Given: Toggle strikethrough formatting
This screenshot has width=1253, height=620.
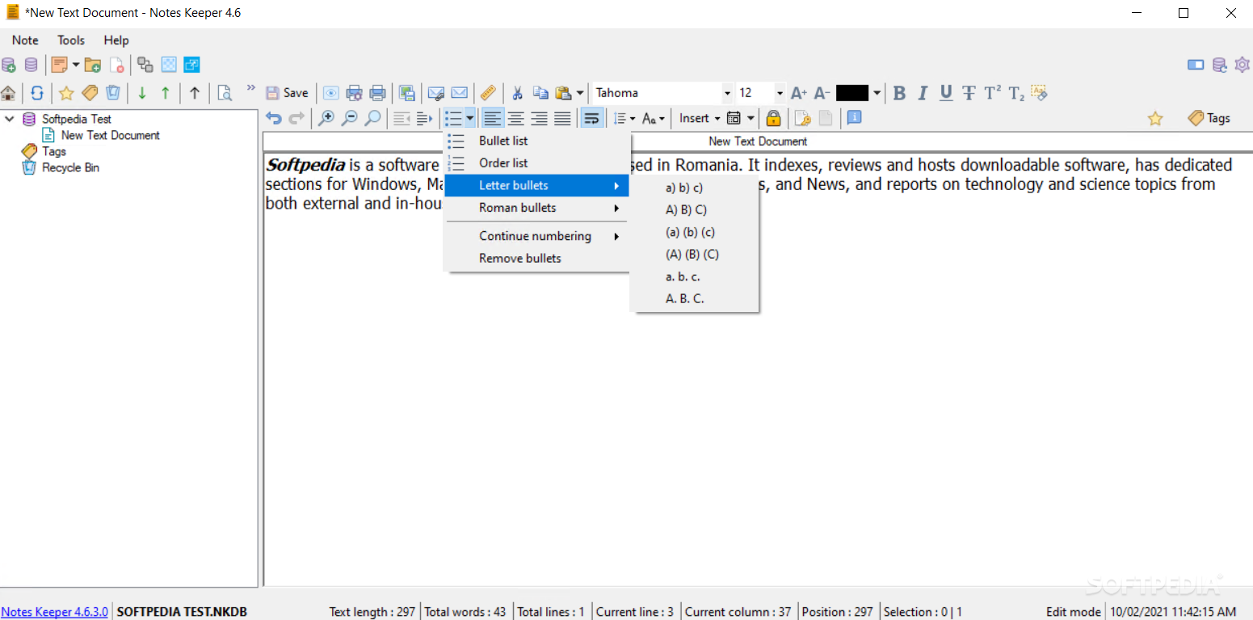Looking at the screenshot, I should (969, 93).
